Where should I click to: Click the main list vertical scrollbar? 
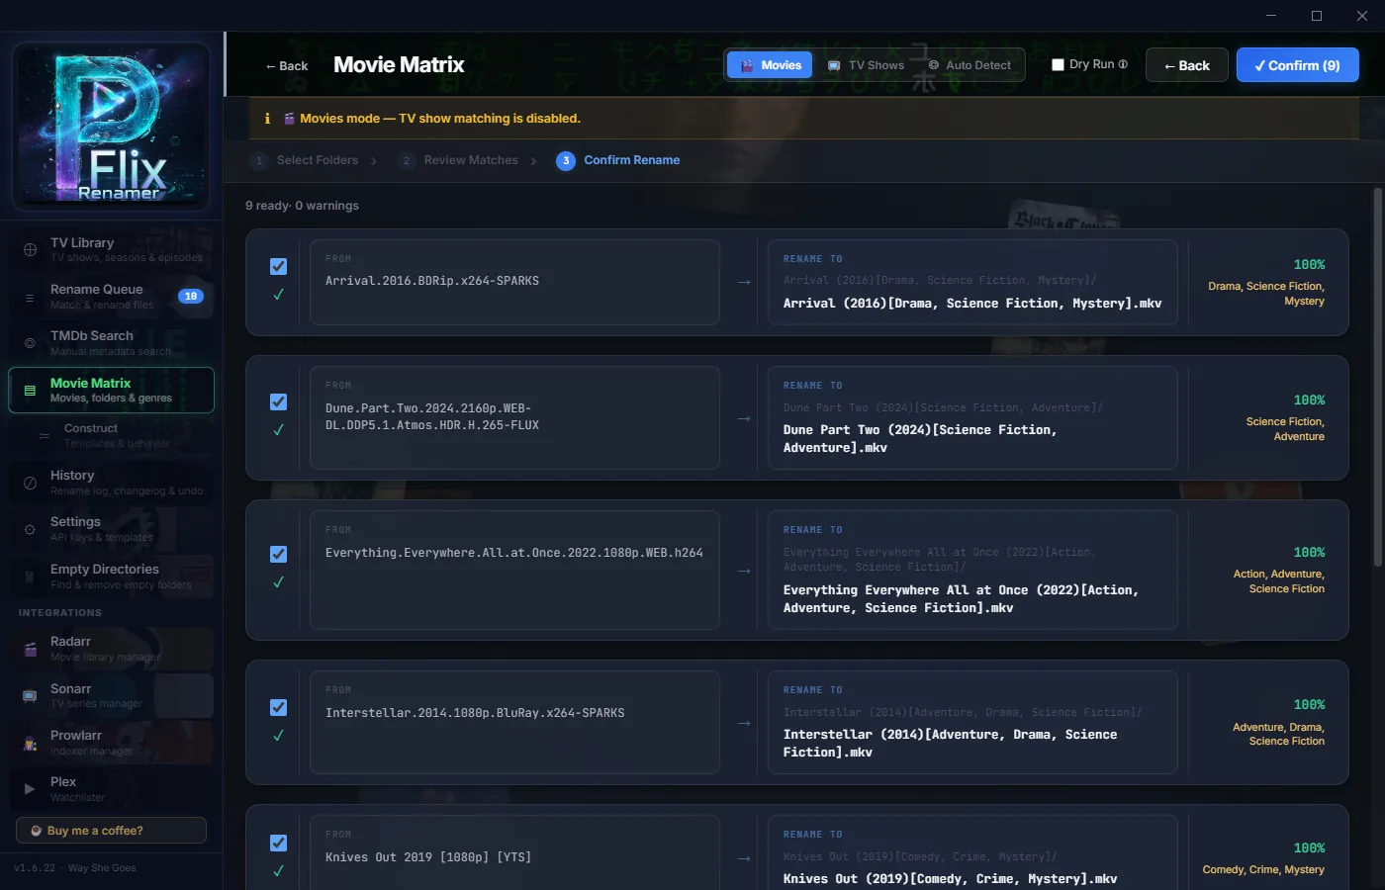[x=1377, y=378]
